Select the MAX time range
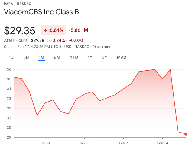192x151 pixels. click(122, 57)
